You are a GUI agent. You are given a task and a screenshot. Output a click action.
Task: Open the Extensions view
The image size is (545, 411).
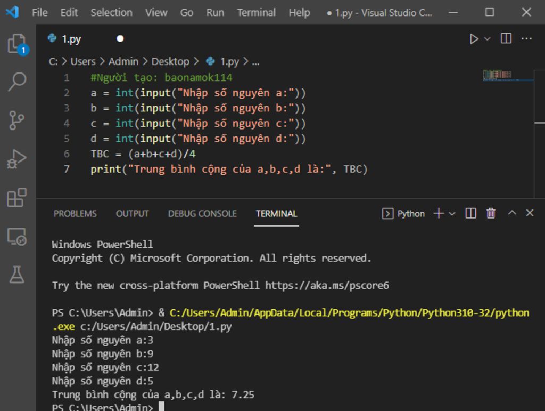pos(16,198)
